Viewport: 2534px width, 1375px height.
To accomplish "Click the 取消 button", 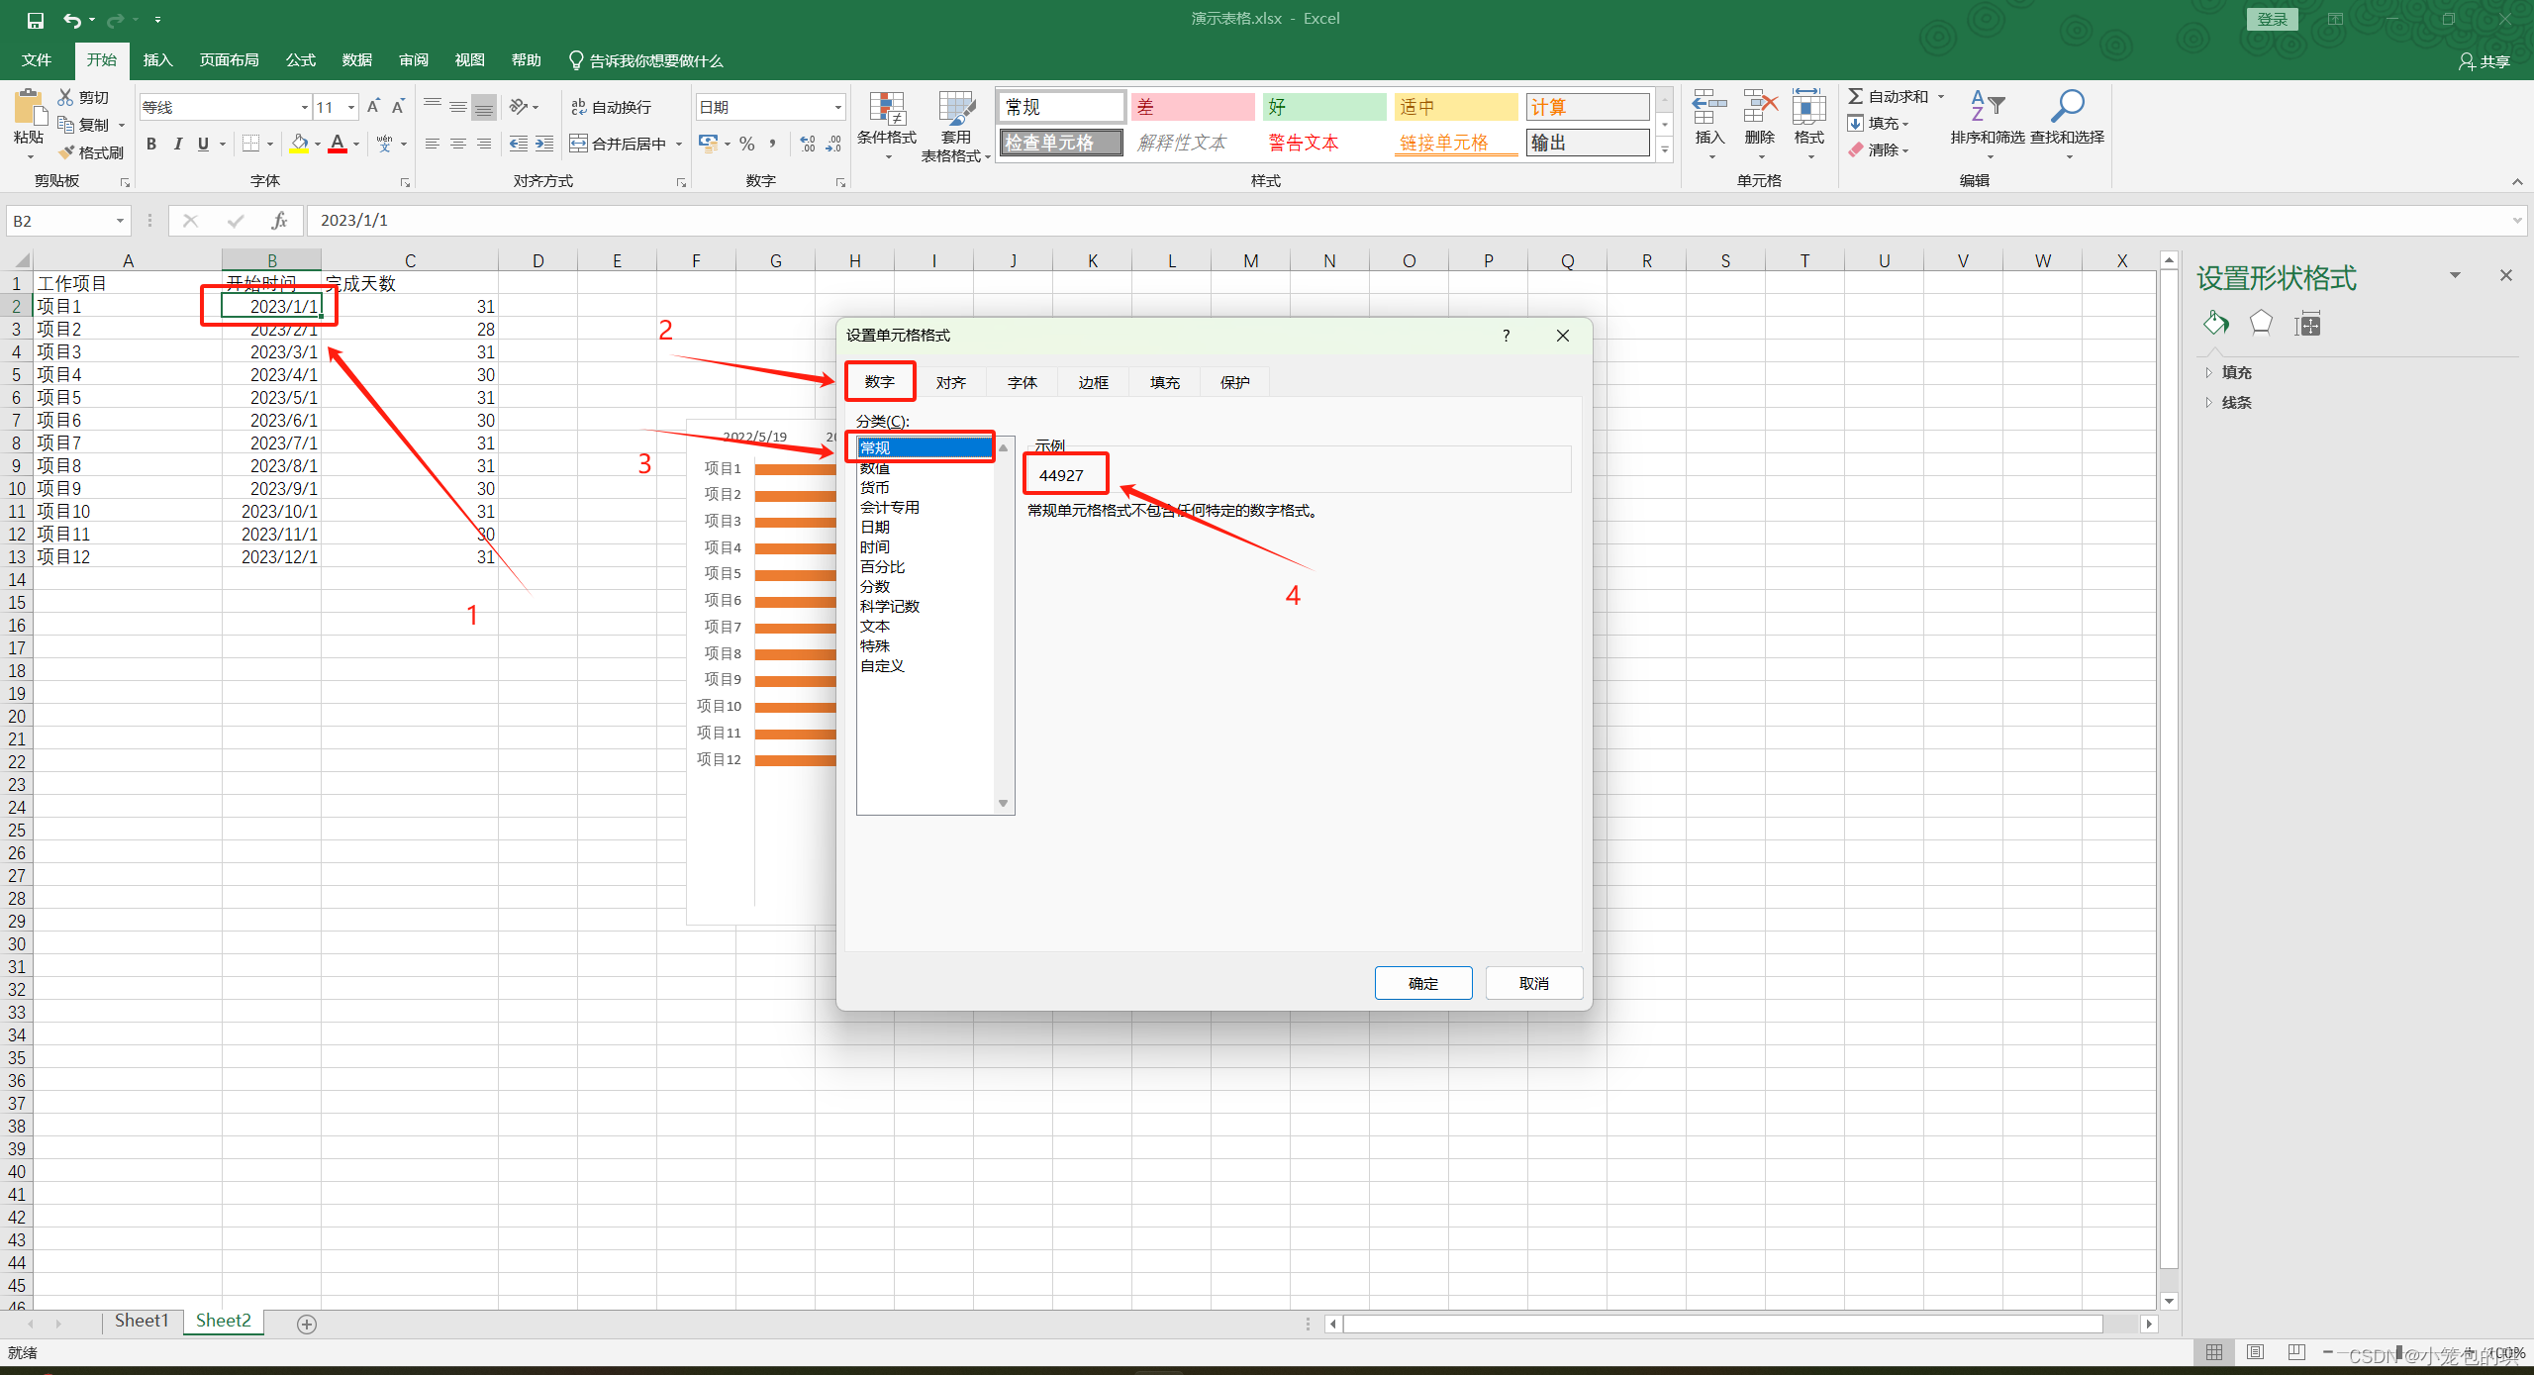I will 1533,982.
